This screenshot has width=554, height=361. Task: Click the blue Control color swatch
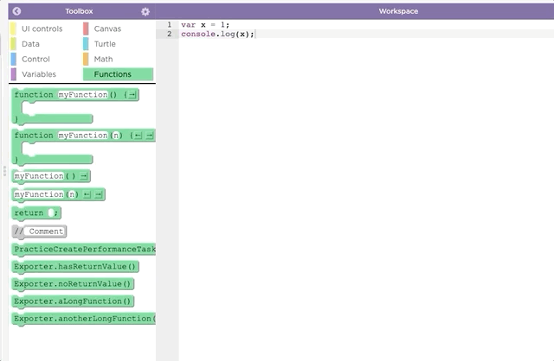(x=14, y=59)
